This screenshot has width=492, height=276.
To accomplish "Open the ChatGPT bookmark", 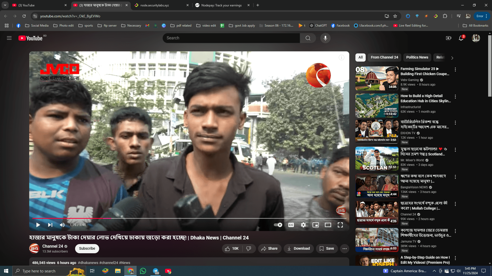I will point(318,26).
